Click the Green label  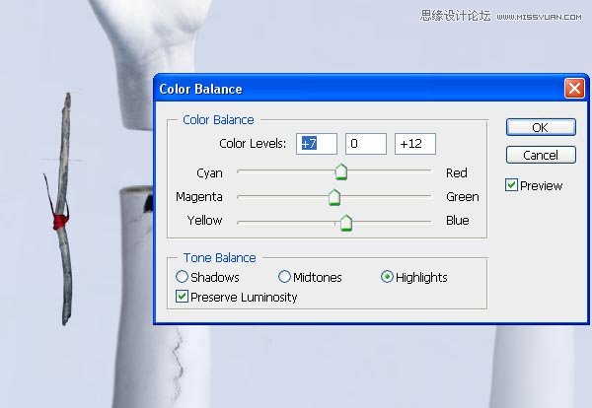coord(463,197)
